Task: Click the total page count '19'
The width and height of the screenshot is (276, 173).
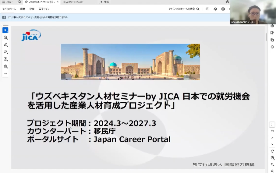Action: click(272, 131)
